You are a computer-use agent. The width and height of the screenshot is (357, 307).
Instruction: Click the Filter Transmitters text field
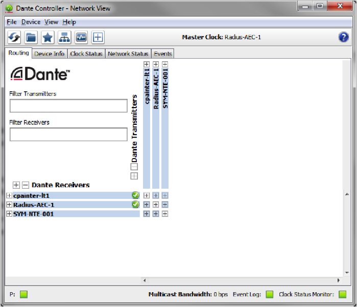tap(68, 106)
